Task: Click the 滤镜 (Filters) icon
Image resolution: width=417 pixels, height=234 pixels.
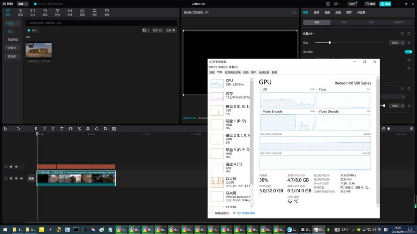Action: click(x=82, y=12)
